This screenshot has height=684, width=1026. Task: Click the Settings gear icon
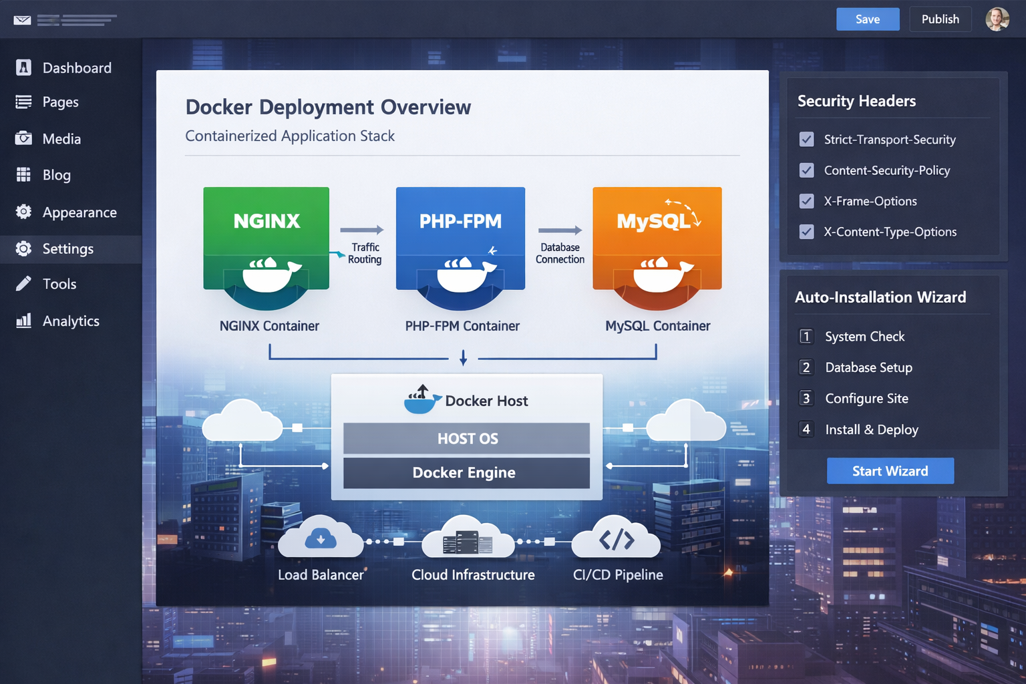click(x=23, y=248)
